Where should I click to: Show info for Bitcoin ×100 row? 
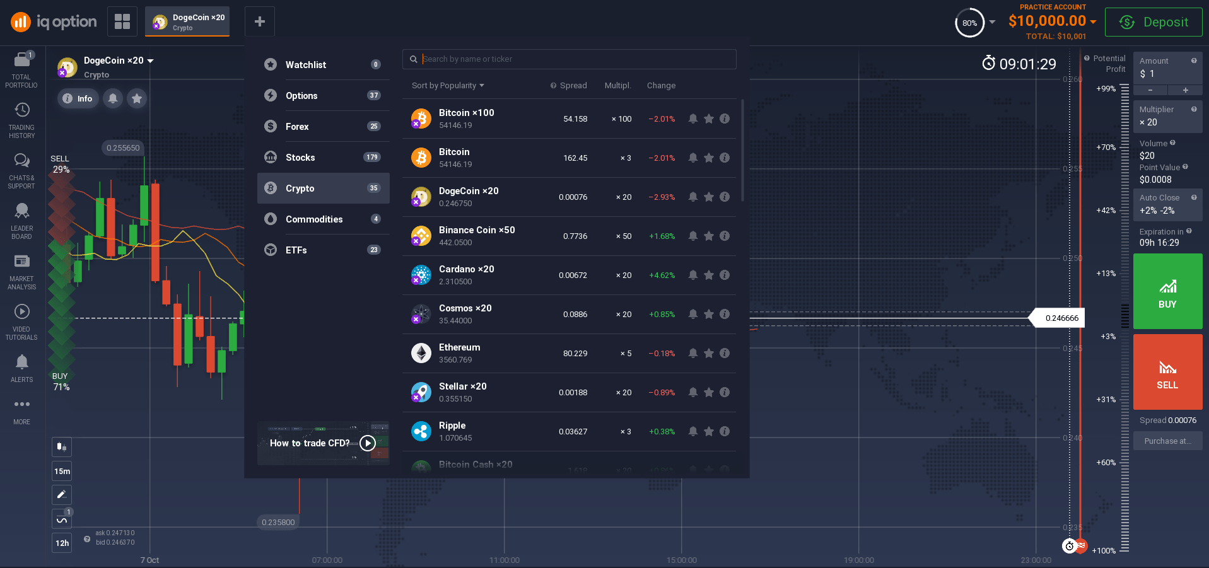pos(725,119)
